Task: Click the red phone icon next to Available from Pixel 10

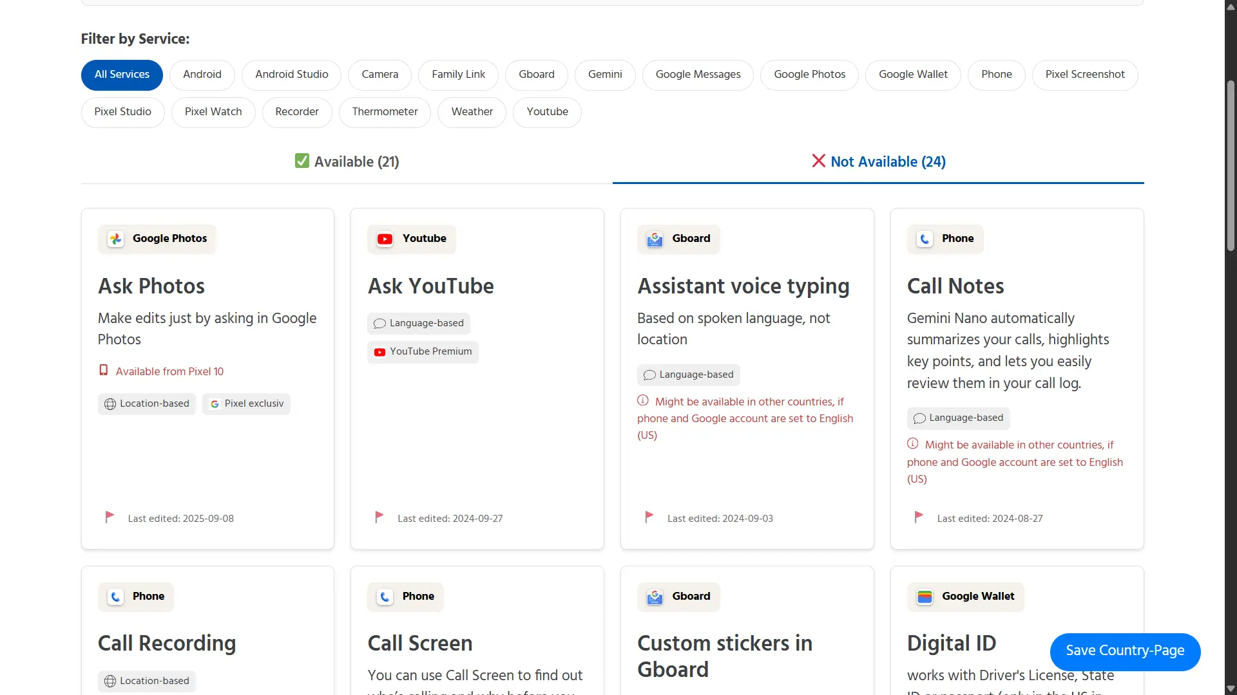Action: coord(104,371)
